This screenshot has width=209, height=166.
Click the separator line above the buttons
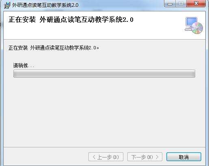click(x=104, y=147)
